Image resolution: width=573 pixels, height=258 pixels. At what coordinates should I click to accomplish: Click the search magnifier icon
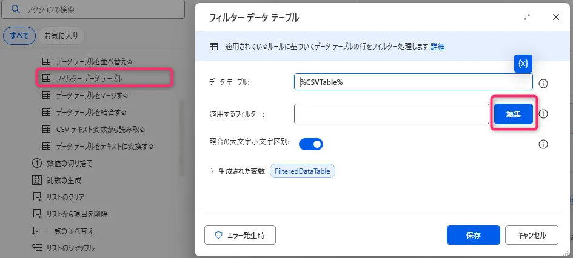tap(15, 10)
